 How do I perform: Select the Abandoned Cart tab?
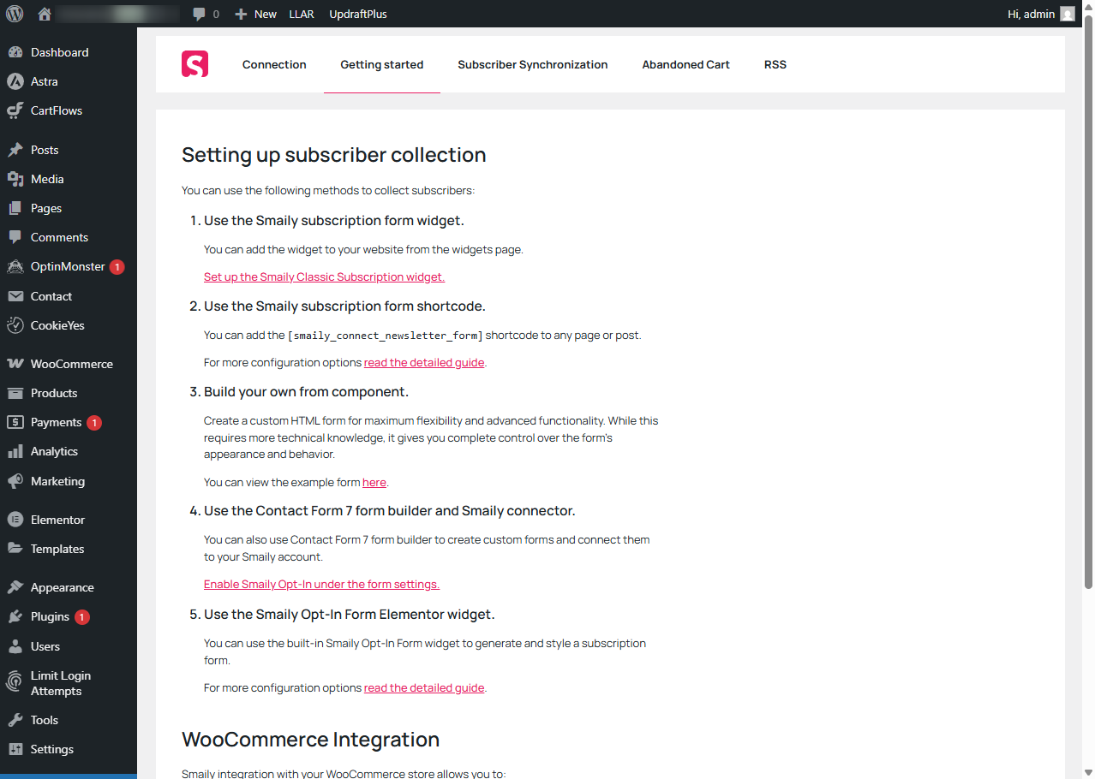(685, 64)
